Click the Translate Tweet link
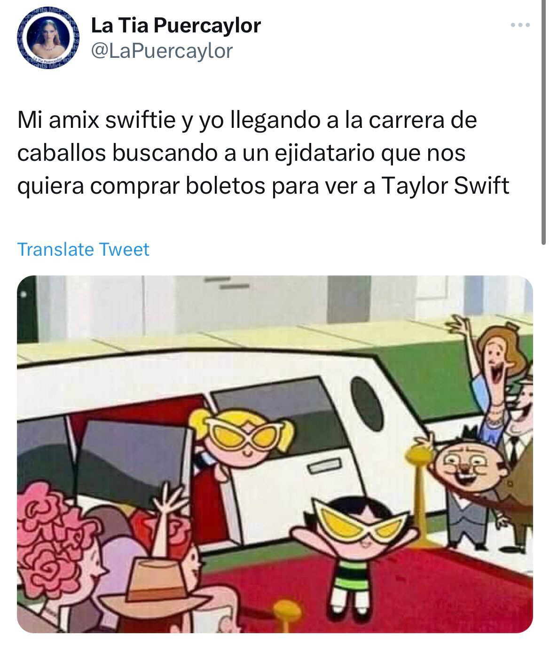 pyautogui.click(x=83, y=249)
